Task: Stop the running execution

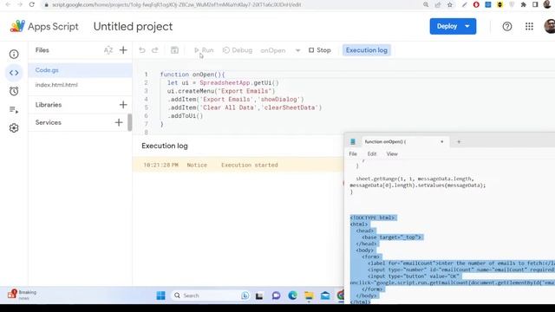Action: coord(320,50)
